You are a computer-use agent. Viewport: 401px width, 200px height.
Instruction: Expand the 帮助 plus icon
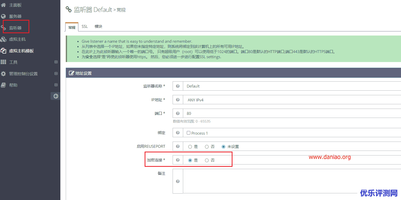coord(56,85)
